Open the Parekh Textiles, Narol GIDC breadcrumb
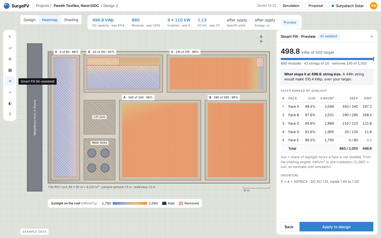381x238 pixels. coord(76,6)
